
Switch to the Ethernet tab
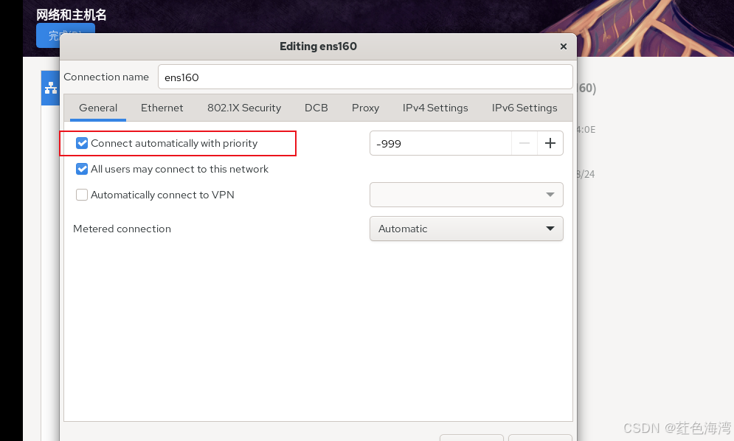[162, 108]
